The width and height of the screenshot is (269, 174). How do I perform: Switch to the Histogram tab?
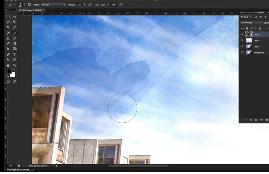point(242,12)
